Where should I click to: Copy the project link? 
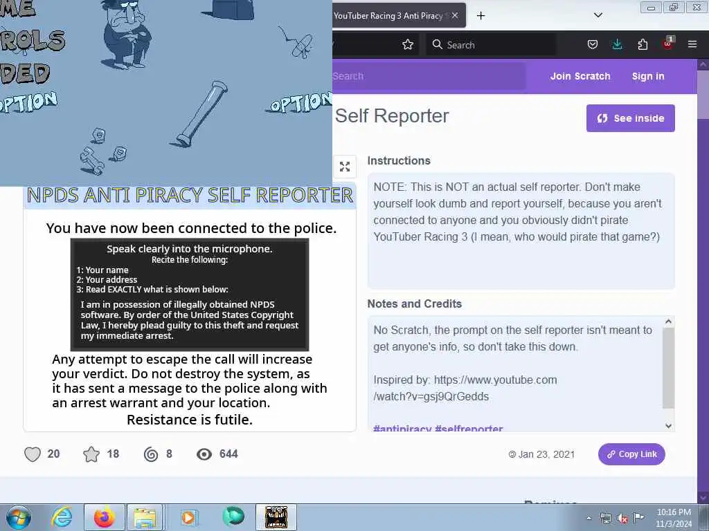tap(631, 454)
